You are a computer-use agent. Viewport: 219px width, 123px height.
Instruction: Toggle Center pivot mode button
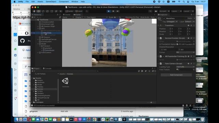(x=69, y=11)
